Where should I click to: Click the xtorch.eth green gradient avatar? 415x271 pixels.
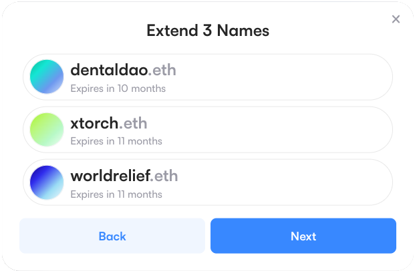(x=47, y=130)
